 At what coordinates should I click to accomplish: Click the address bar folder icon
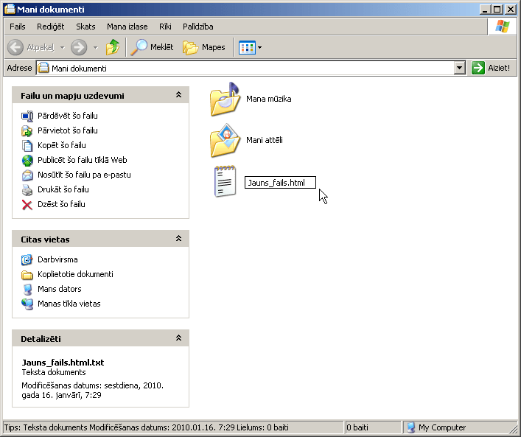point(43,68)
